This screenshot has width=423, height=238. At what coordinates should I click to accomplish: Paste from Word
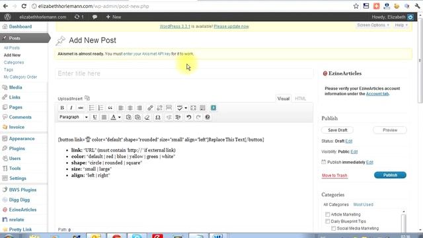pyautogui.click(x=137, y=117)
